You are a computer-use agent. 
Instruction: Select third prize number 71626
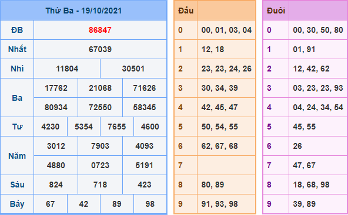click(145, 88)
